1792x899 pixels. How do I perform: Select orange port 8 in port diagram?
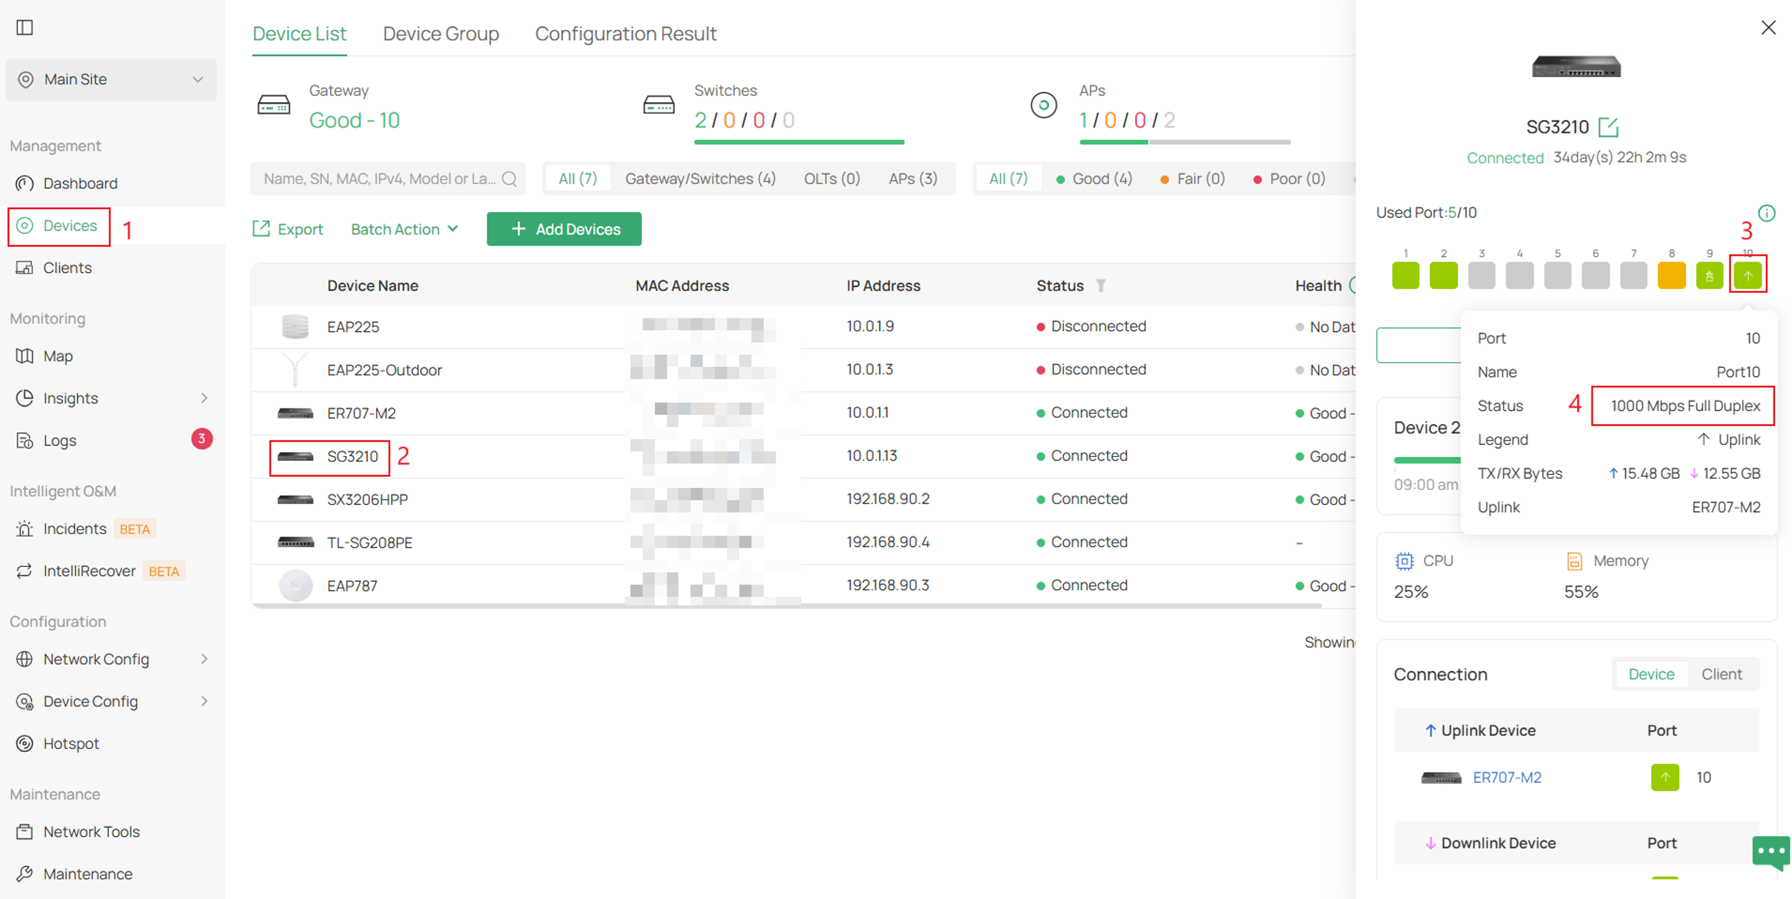coord(1672,276)
